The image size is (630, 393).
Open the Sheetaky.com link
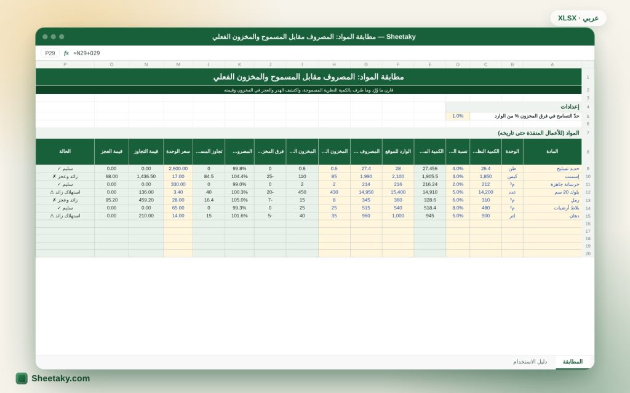pos(61,378)
